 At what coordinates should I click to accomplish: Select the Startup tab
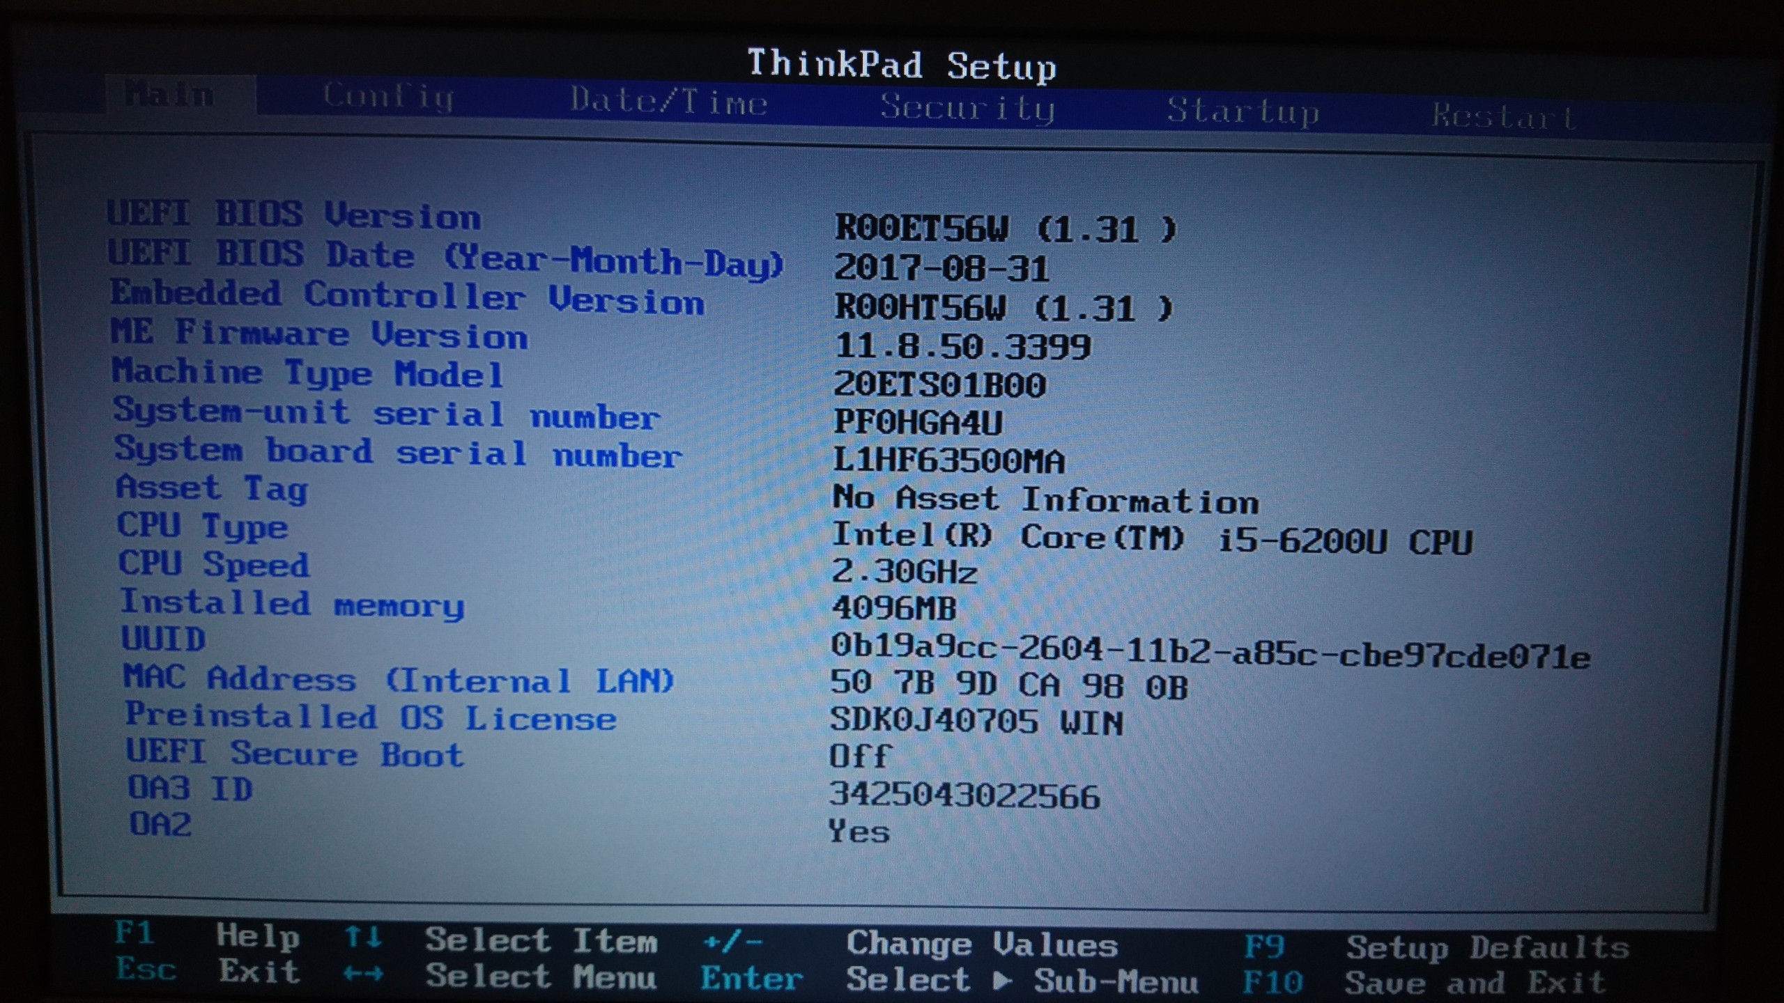coord(1243,111)
